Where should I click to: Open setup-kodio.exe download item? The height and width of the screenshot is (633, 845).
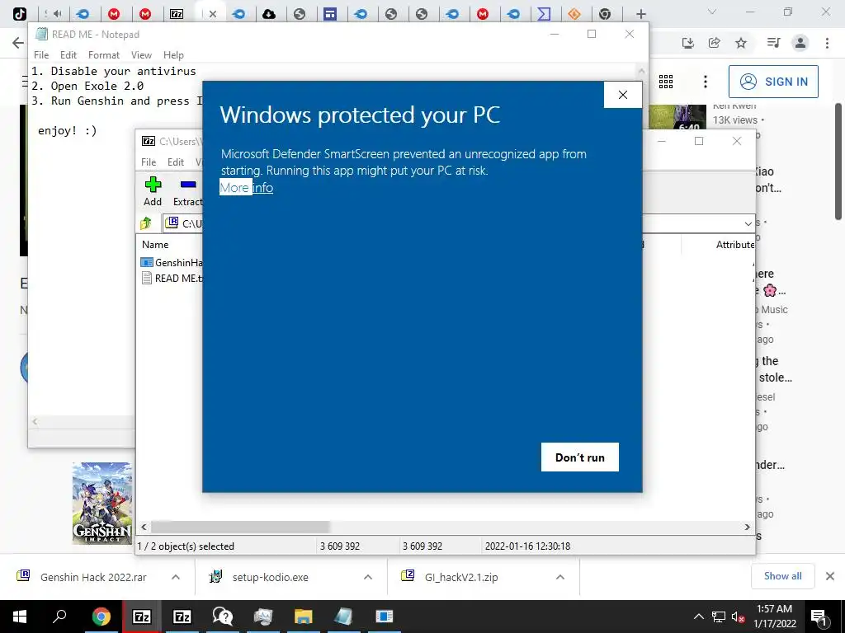(260, 577)
